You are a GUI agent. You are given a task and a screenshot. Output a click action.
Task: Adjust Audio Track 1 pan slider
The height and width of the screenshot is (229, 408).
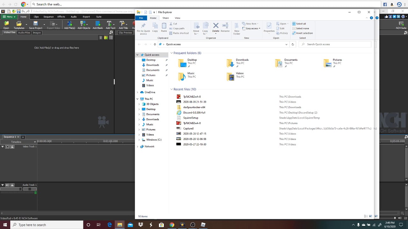[x=30, y=189]
